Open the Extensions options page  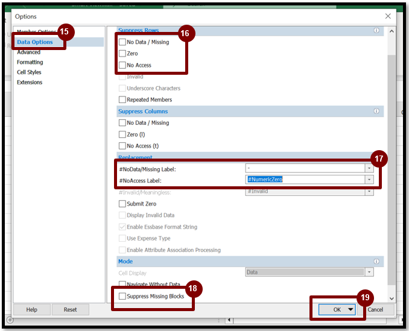pos(30,83)
